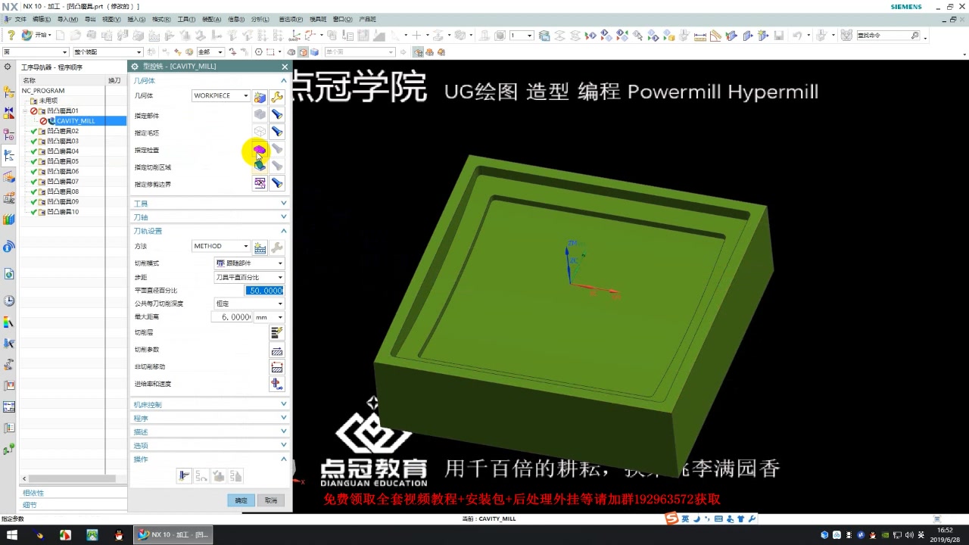969x545 pixels.
Task: Select the CAVITY_MILL operation in the tree
Action: point(76,121)
